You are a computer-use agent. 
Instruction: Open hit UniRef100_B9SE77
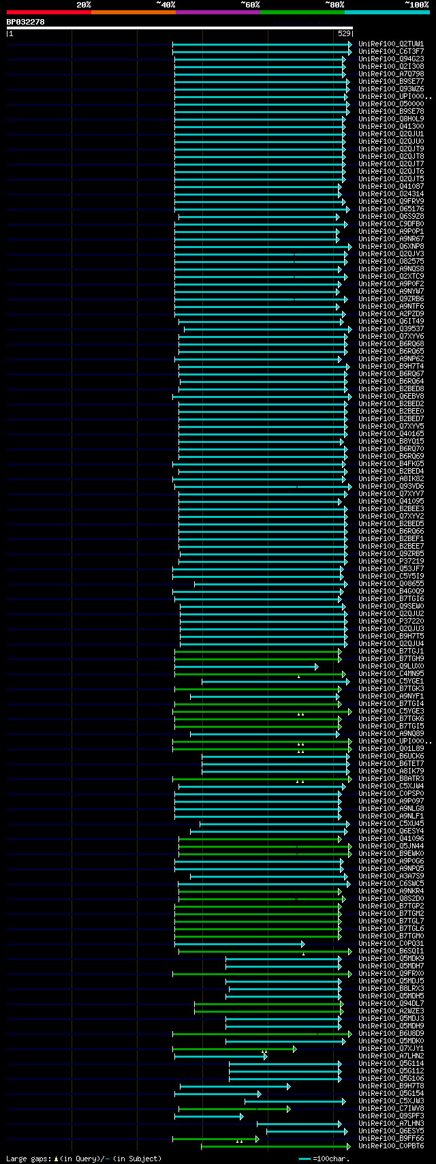(391, 81)
